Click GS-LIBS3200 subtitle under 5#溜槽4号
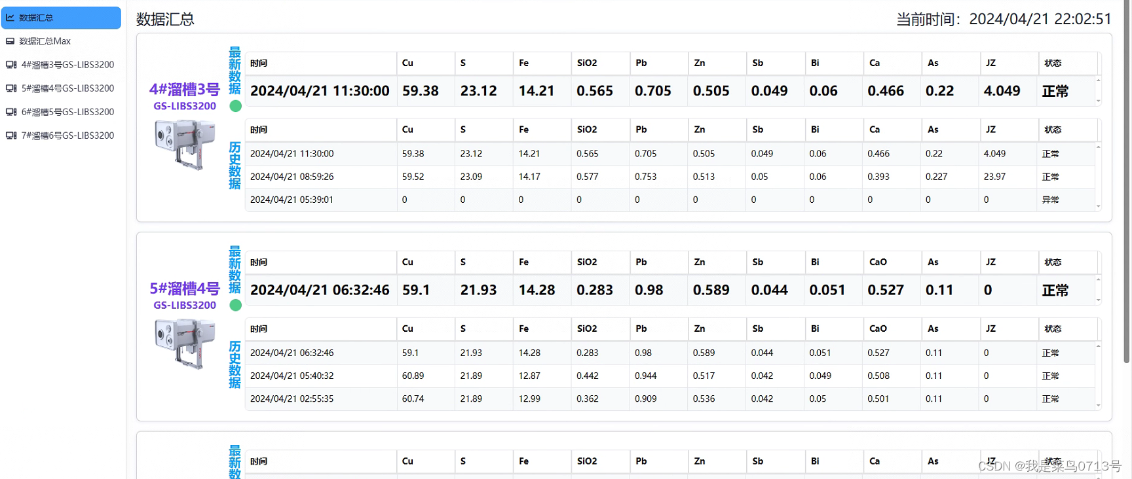Image resolution: width=1132 pixels, height=479 pixels. [185, 305]
